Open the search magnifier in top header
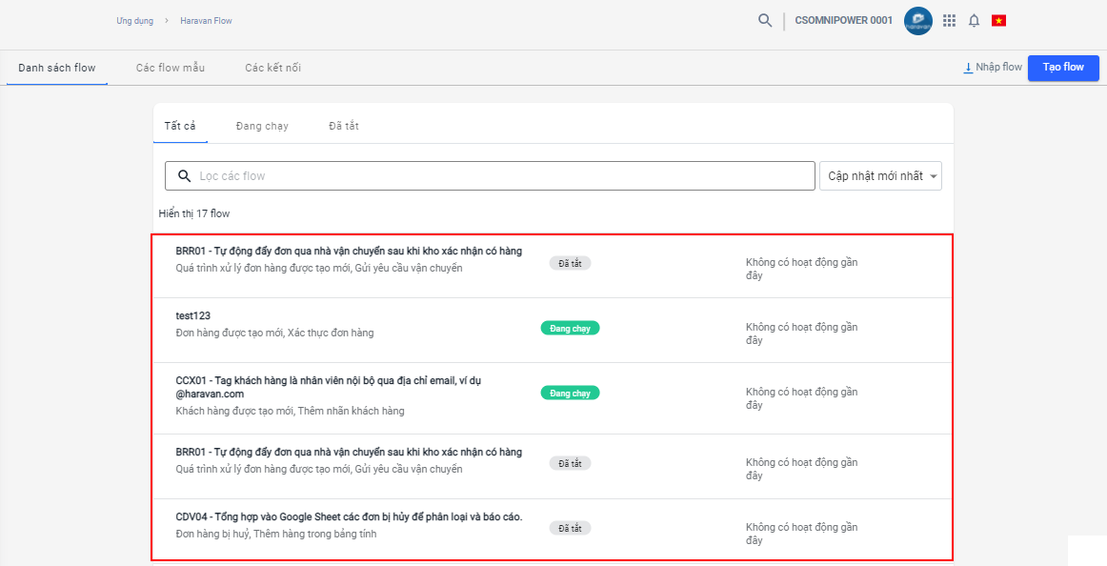 (x=765, y=20)
